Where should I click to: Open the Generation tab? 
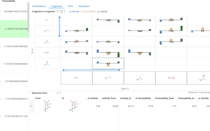[x=84, y=6]
